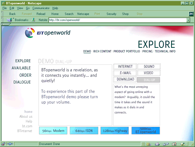Open Composer from component bar icon

pyautogui.click(x=183, y=144)
